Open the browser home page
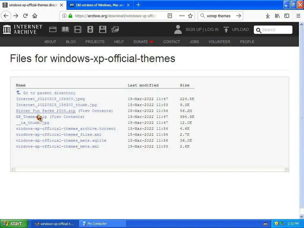Viewport: 304px width, 228px height. 35,16
